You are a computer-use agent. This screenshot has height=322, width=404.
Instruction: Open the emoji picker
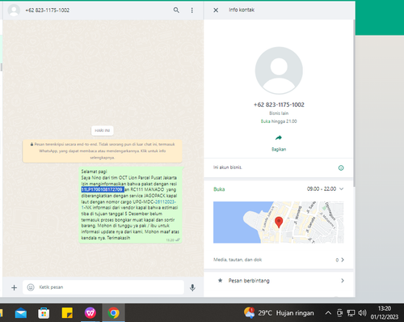[x=31, y=287]
